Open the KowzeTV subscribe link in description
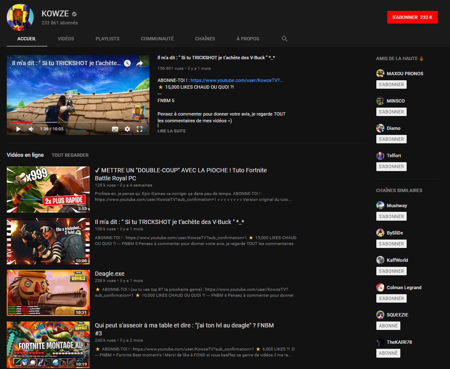This screenshot has height=369, width=450. [237, 81]
